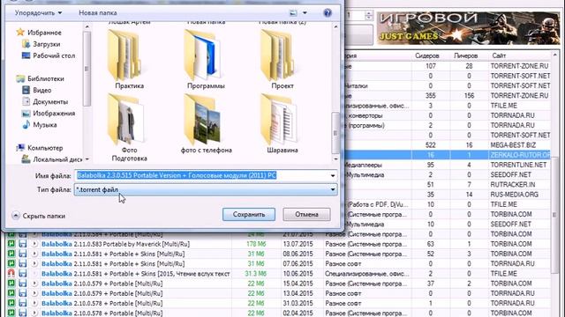Click the page number field showing 1
This screenshot has width=565, height=317.
click(355, 15)
